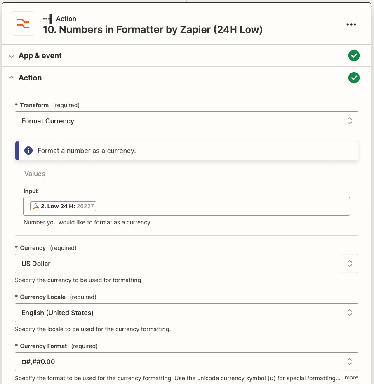Click the Values group label
Screen dimensions: 374x384
coord(35,174)
